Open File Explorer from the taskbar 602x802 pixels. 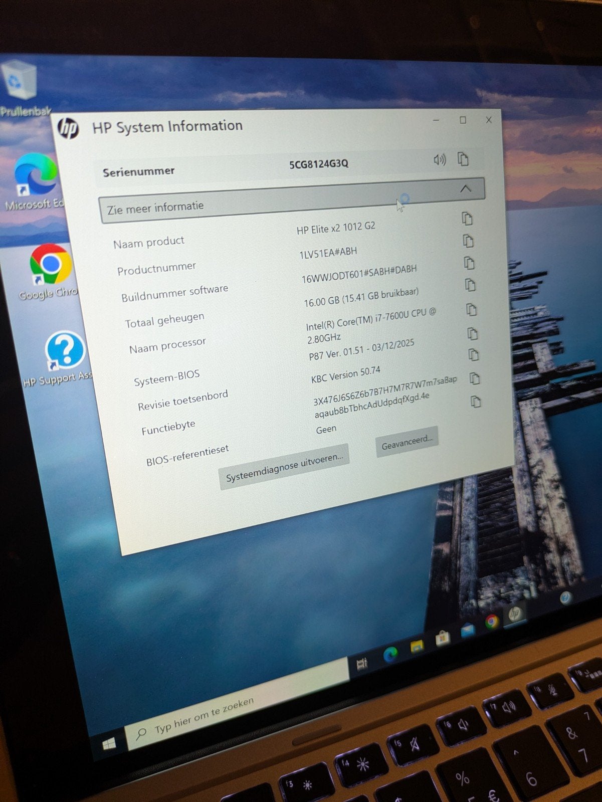pyautogui.click(x=417, y=647)
